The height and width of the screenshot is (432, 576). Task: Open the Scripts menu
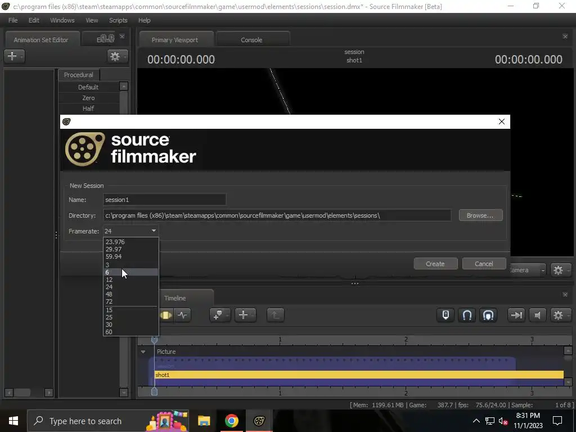[118, 20]
